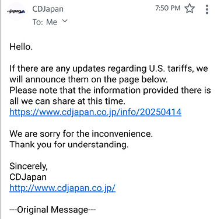
Task: Click "We are sorry for the inconvenience" line
Action: tap(81, 134)
